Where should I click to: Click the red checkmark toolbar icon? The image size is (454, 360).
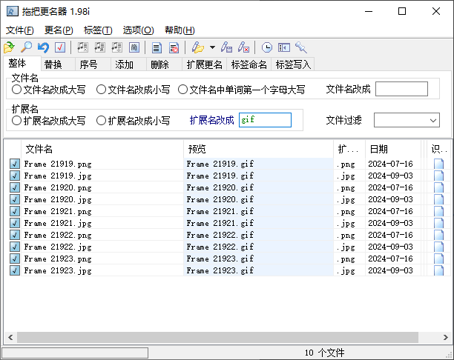(x=60, y=47)
